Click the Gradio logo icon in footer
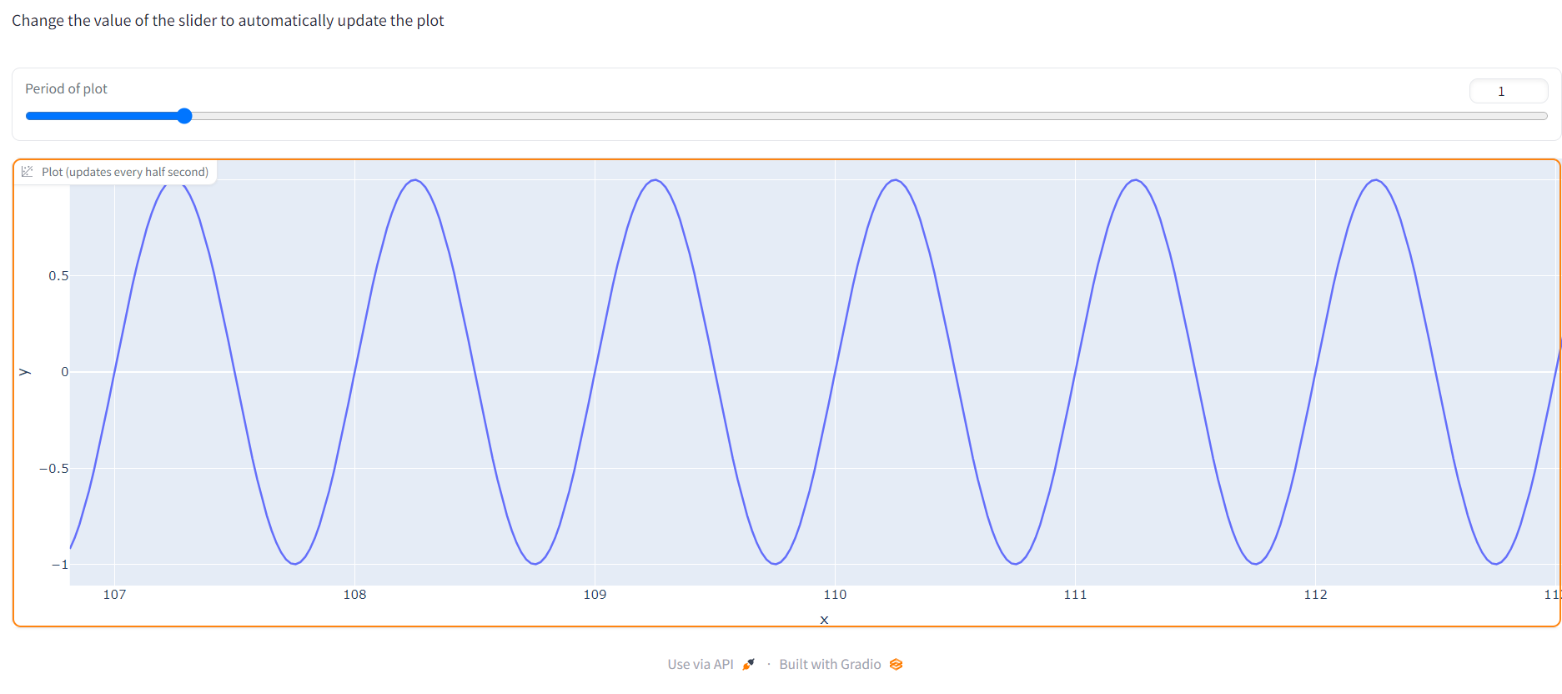Viewport: 1562px width, 694px height. coord(897,664)
